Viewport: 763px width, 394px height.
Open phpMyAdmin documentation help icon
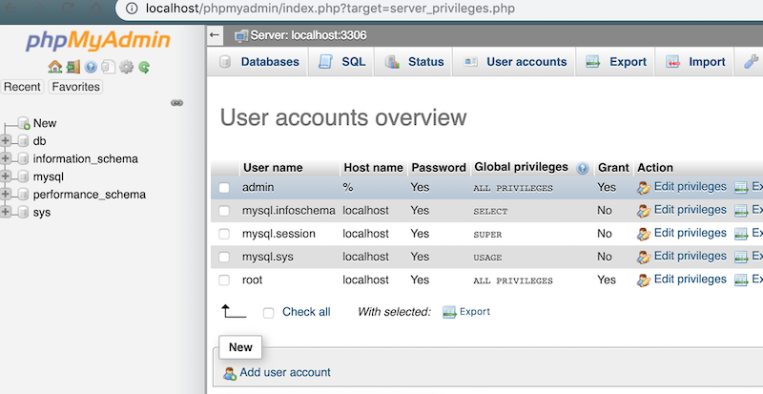[x=91, y=67]
